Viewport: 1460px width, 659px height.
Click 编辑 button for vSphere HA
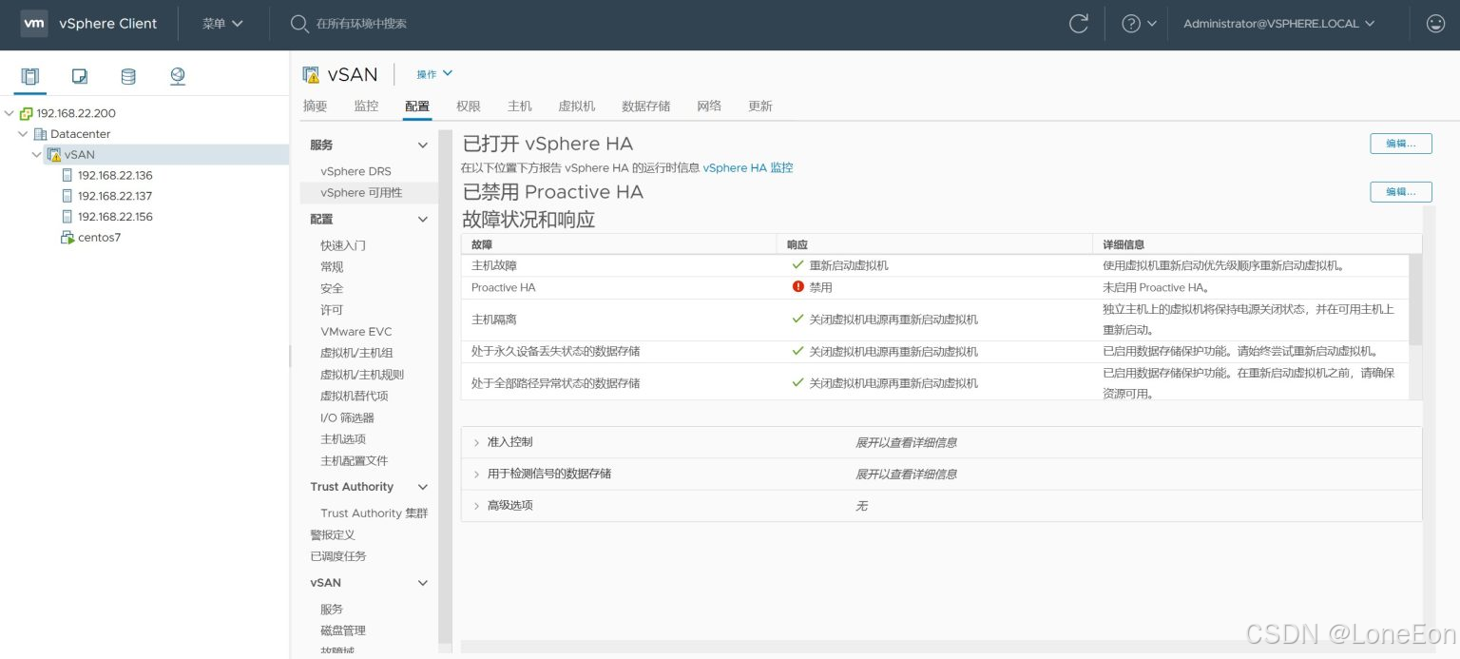tap(1401, 144)
